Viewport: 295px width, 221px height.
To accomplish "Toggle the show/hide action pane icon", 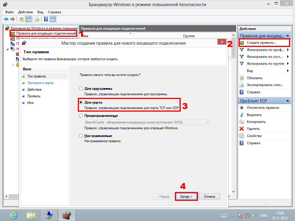I will tap(53, 19).
